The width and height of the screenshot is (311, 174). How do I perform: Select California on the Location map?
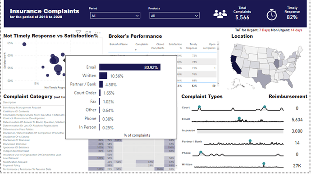[235, 65]
